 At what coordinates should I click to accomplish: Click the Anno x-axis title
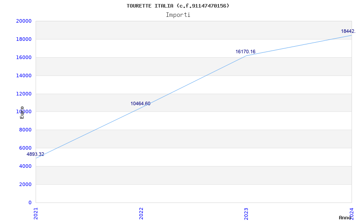tap(346, 218)
